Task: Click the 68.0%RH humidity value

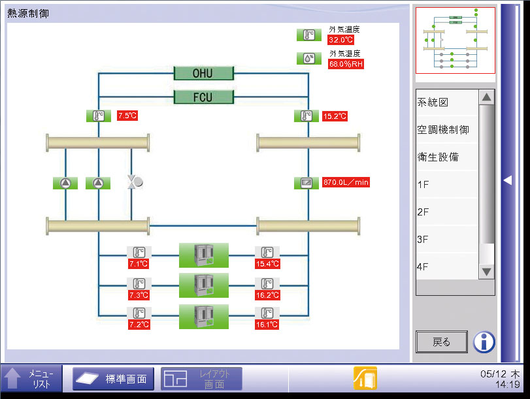Action: point(346,64)
